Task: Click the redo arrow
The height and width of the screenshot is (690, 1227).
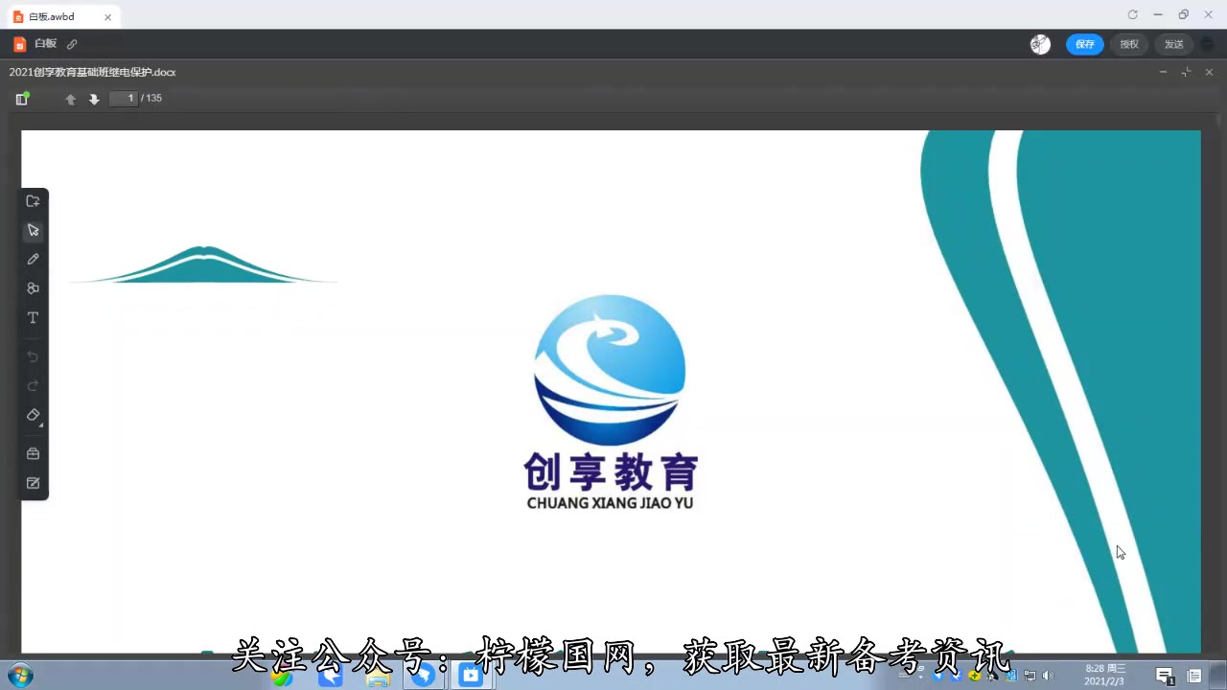Action: pyautogui.click(x=33, y=385)
